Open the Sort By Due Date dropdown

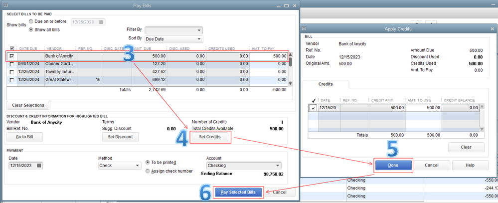click(x=174, y=39)
